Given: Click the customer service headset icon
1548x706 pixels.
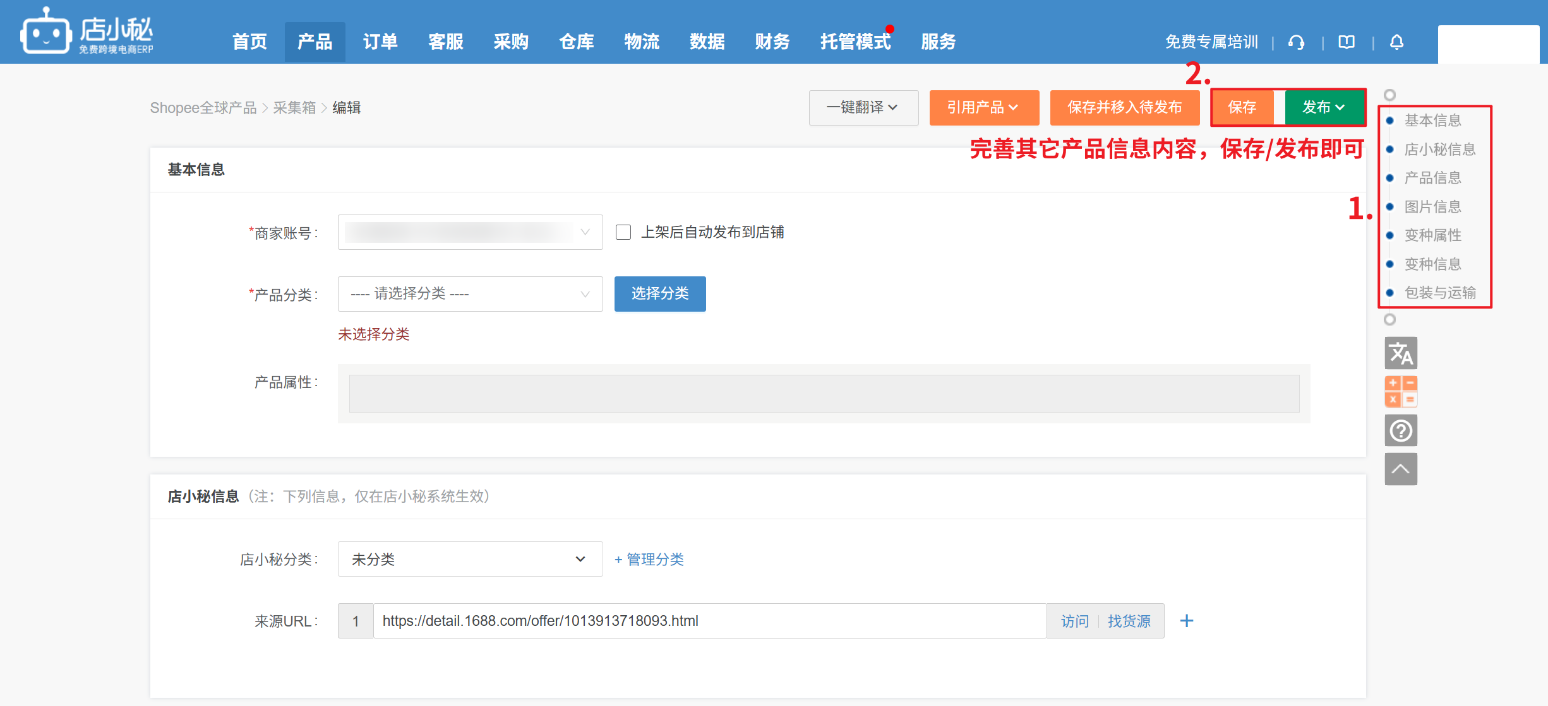Looking at the screenshot, I should click(1296, 42).
